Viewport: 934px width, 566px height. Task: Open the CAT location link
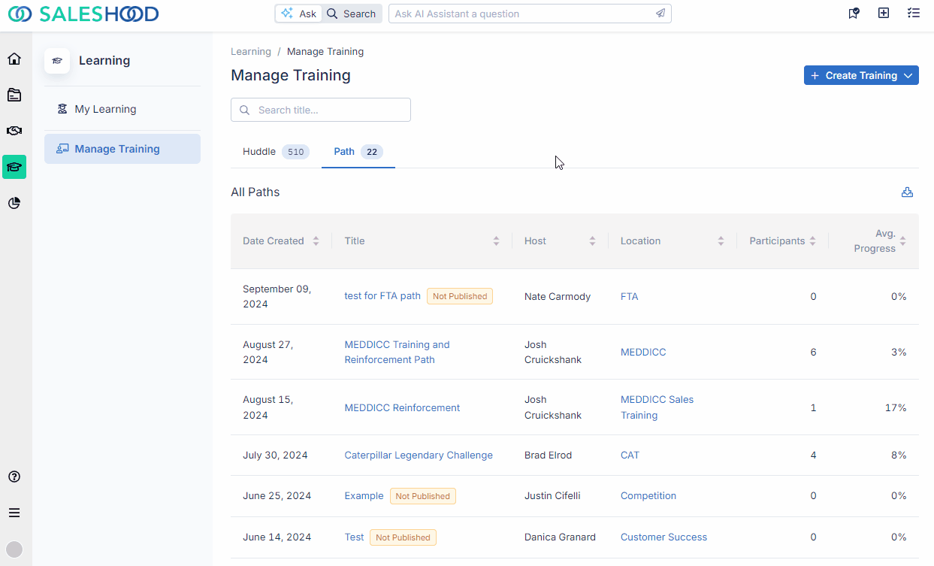point(630,456)
